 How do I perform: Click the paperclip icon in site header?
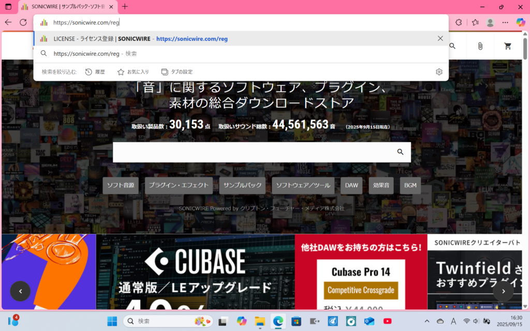[480, 46]
